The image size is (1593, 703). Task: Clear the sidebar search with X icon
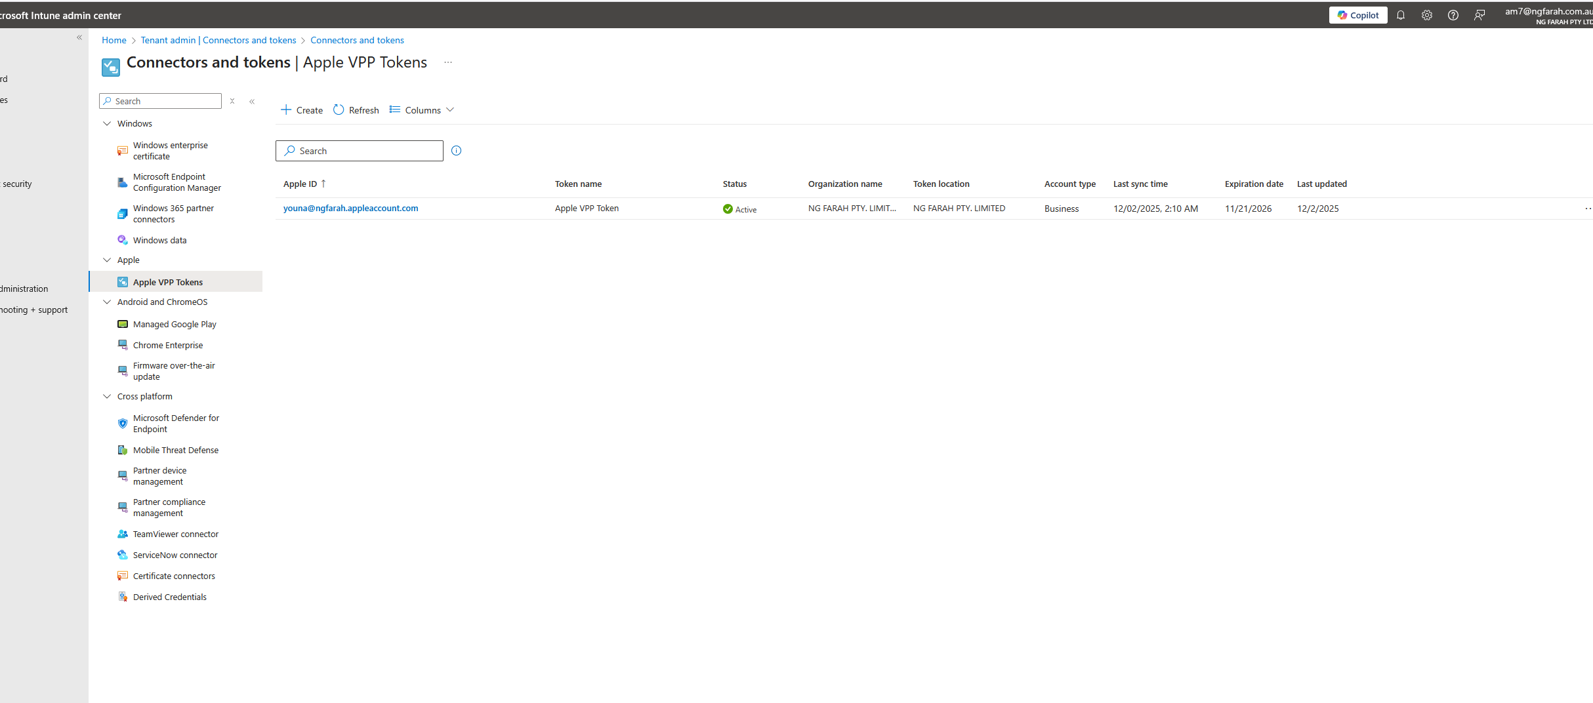tap(232, 101)
